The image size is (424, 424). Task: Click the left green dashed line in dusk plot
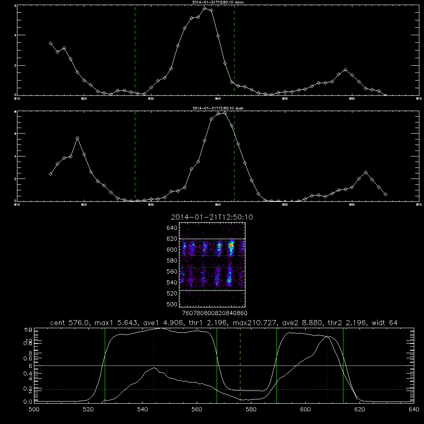click(135, 156)
